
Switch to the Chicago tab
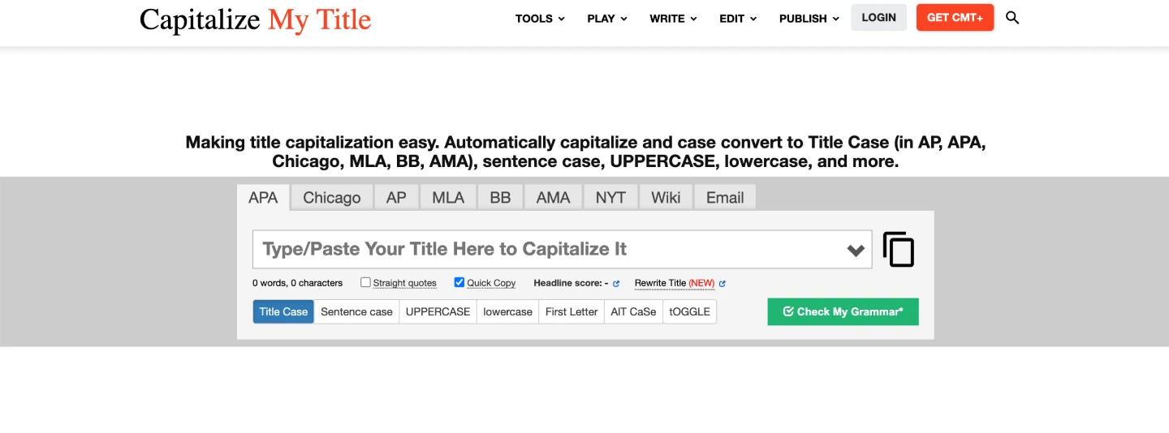pos(332,197)
